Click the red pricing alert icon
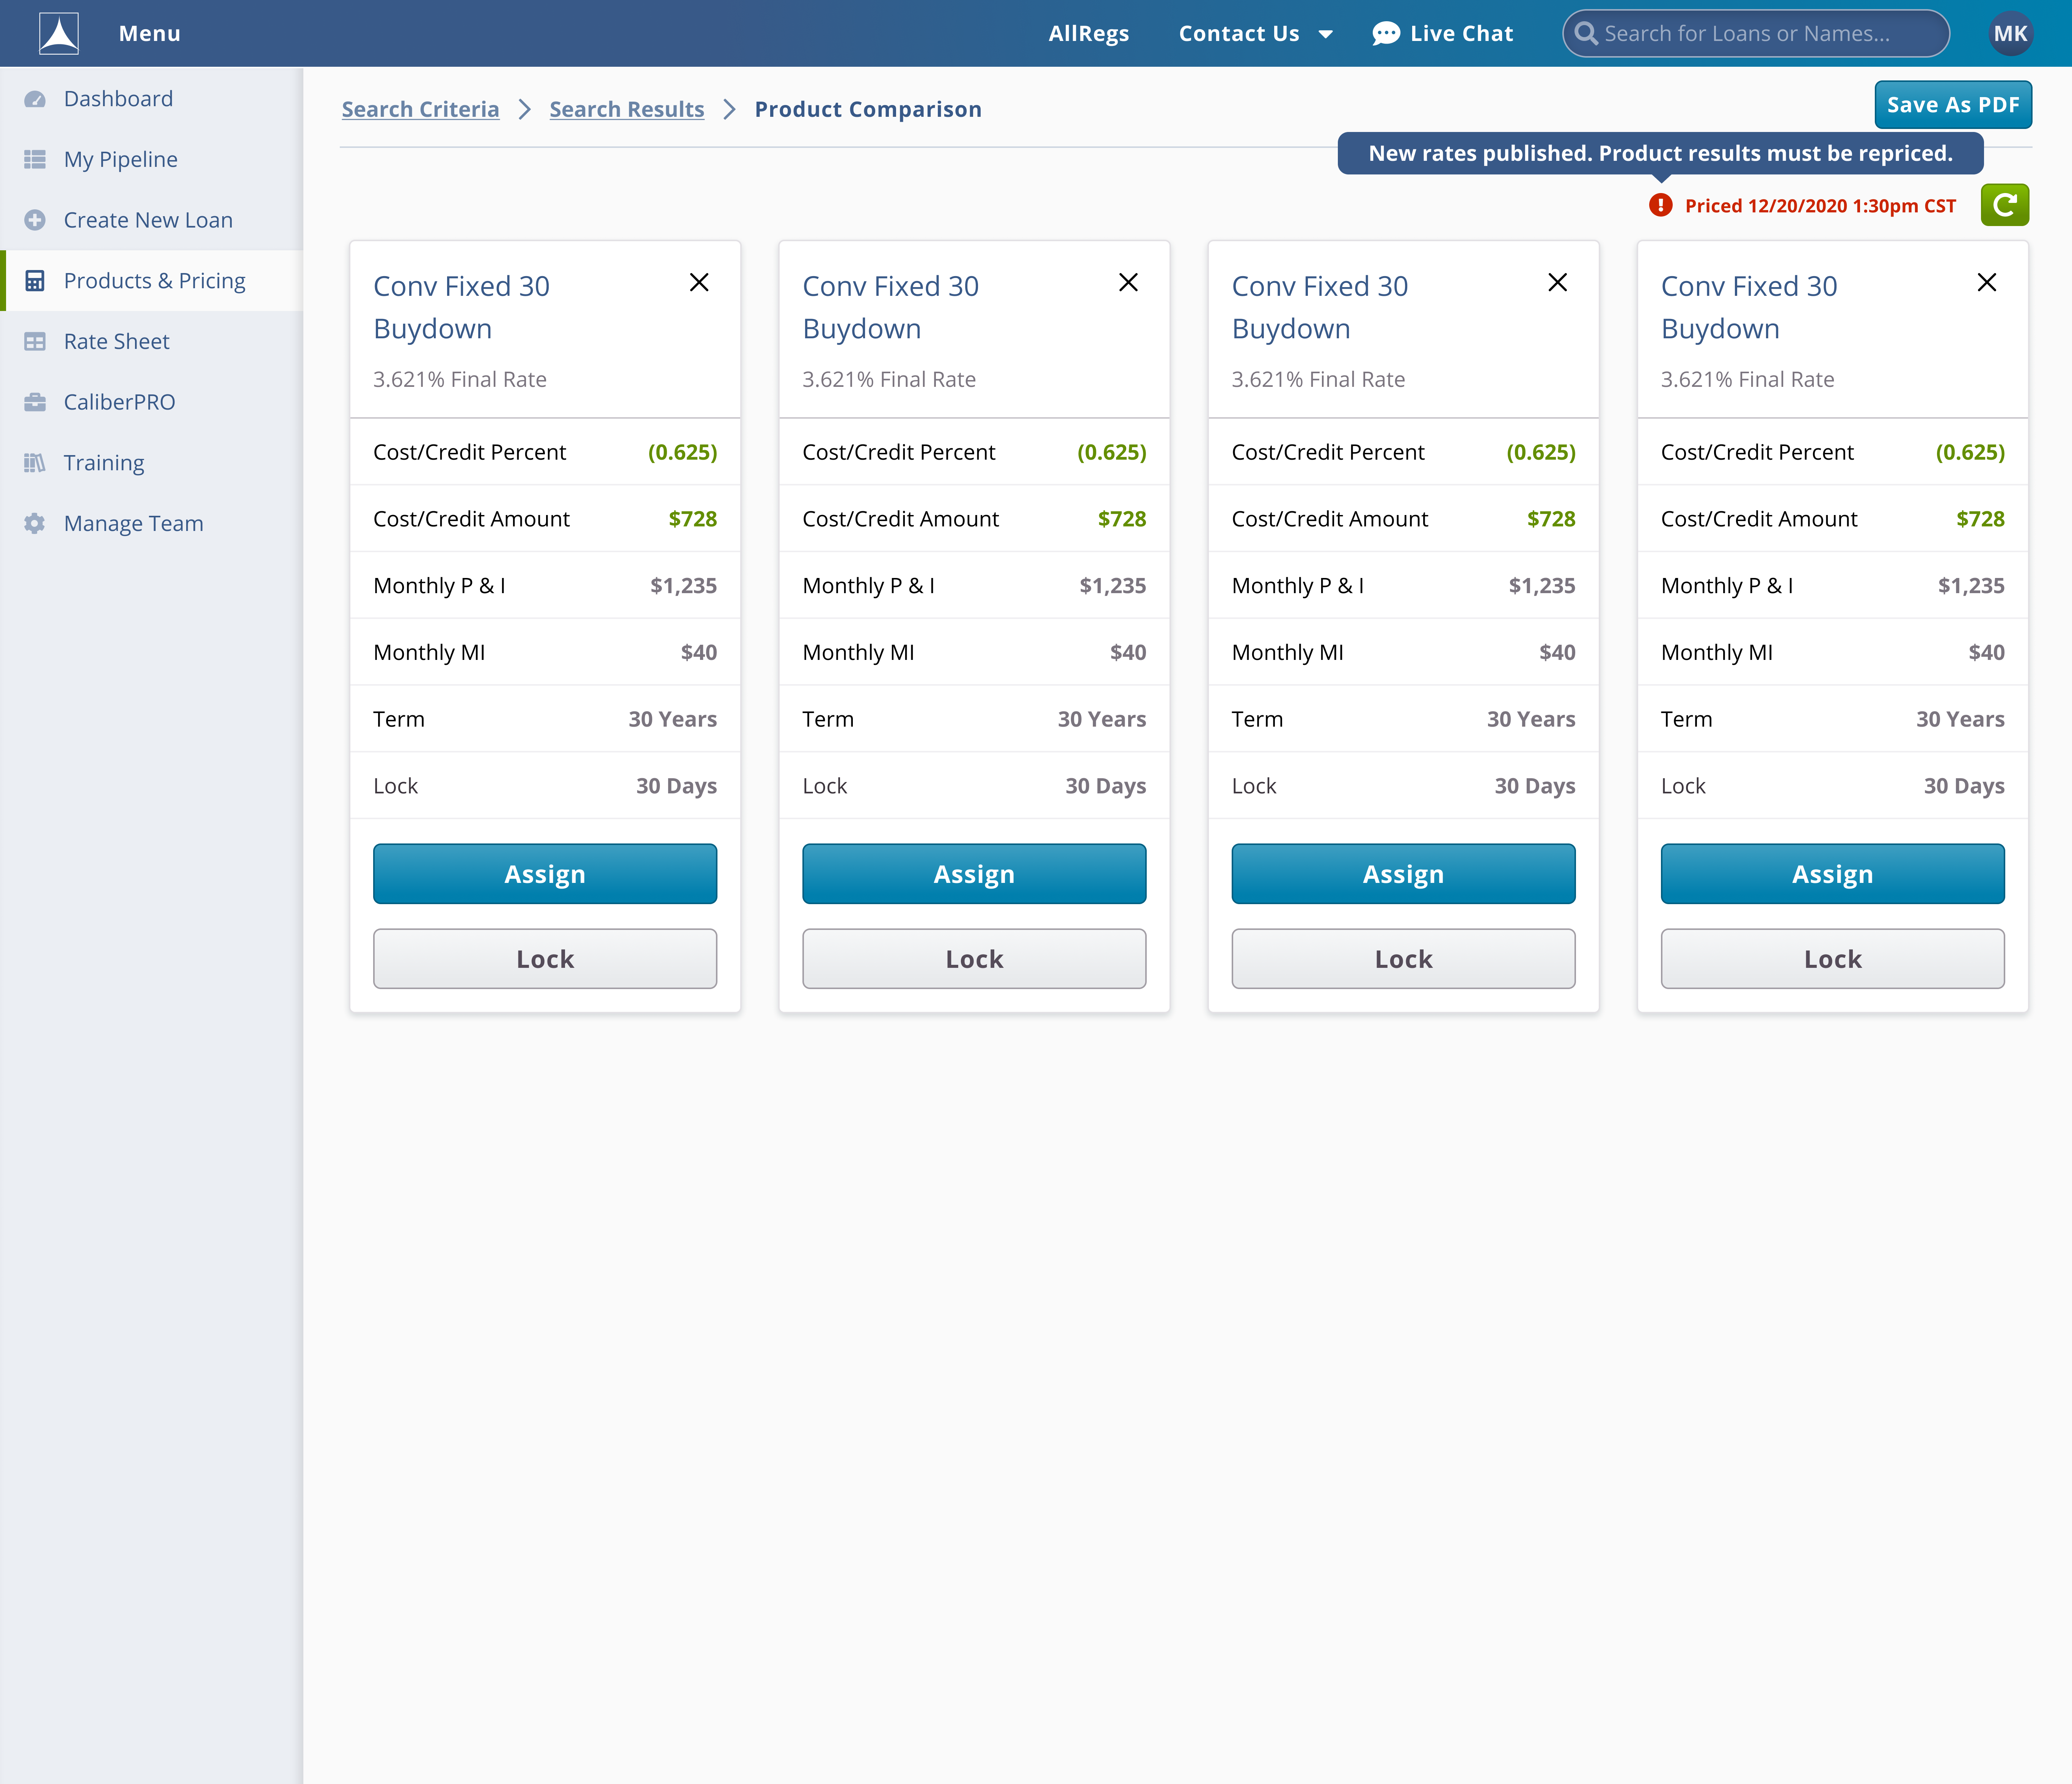This screenshot has height=1784, width=2072. (x=1660, y=205)
